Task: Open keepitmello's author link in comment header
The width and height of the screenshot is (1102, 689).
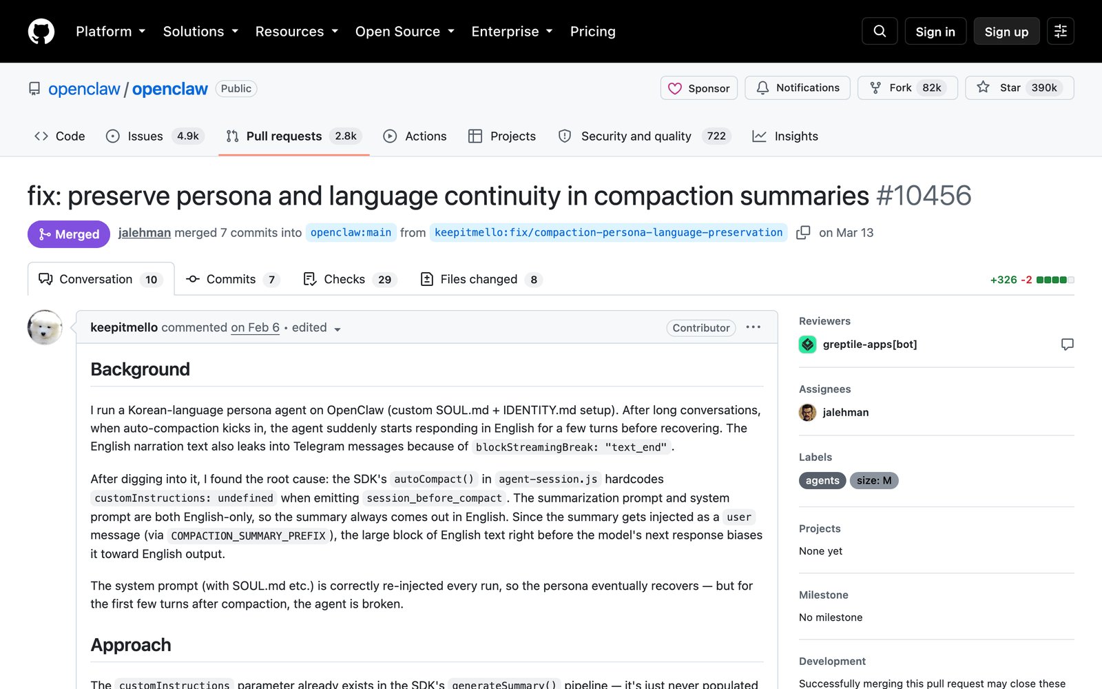Action: [x=124, y=328]
